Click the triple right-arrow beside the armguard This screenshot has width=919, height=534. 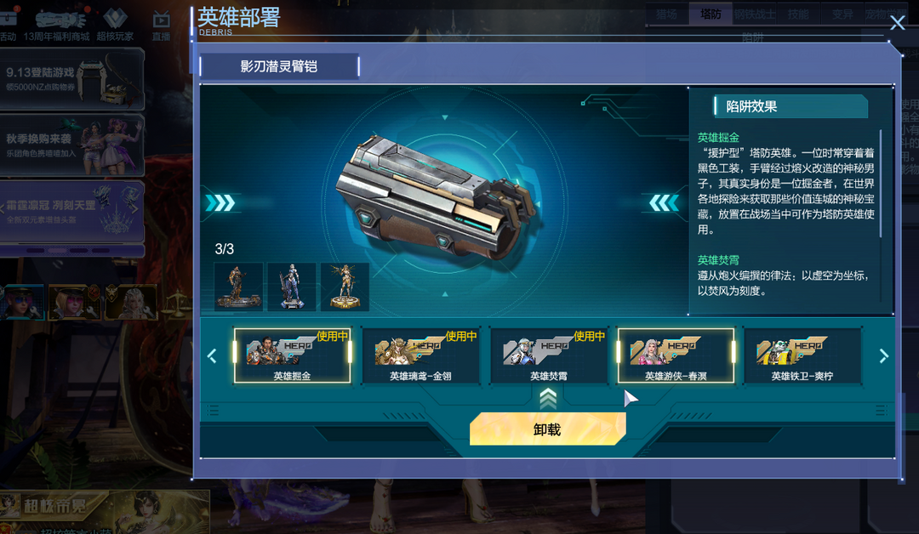coord(220,203)
